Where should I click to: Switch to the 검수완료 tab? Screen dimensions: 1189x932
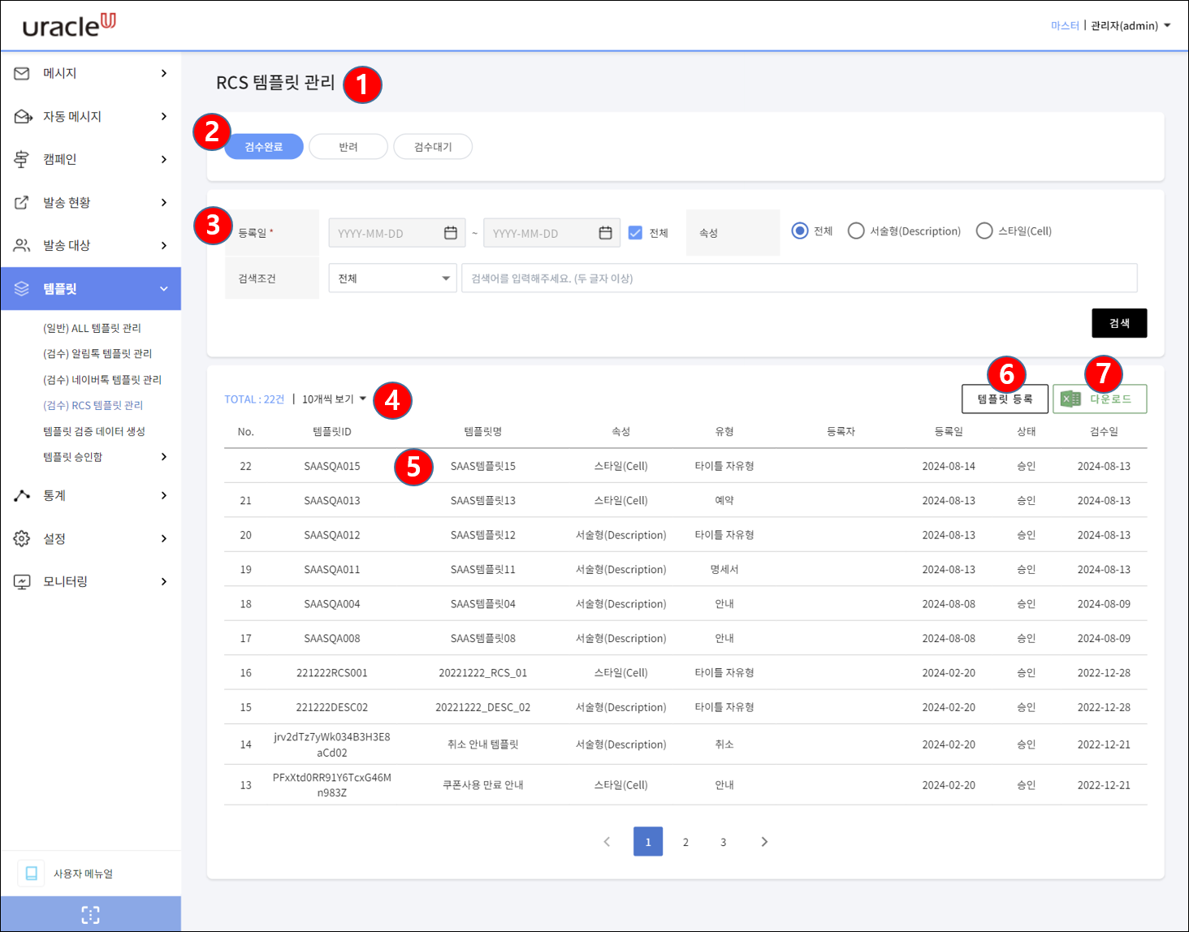(264, 147)
